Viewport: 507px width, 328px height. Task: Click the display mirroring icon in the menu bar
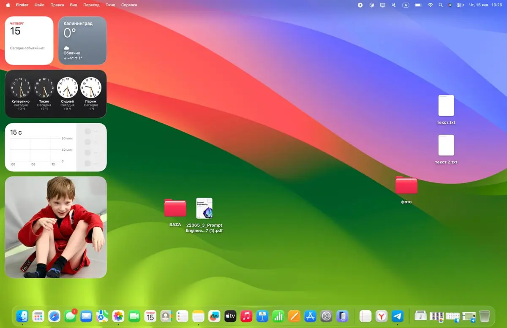pyautogui.click(x=383, y=5)
